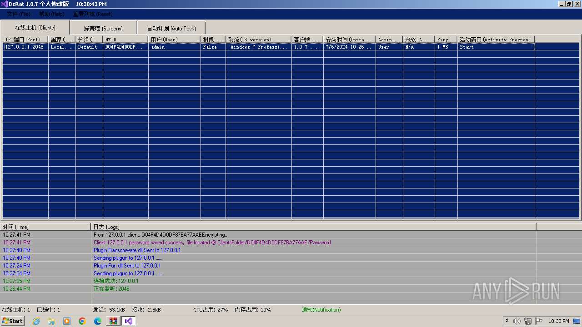Screen dimensions: 582x327
Task: Click the HWID cell D04F4D4D0DF
Action: pyautogui.click(x=125, y=47)
